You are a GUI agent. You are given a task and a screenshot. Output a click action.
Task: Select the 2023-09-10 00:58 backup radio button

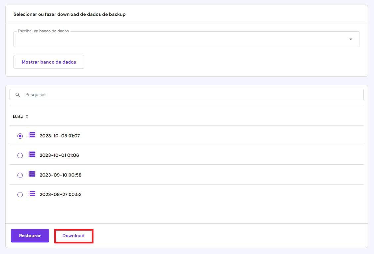(x=20, y=175)
